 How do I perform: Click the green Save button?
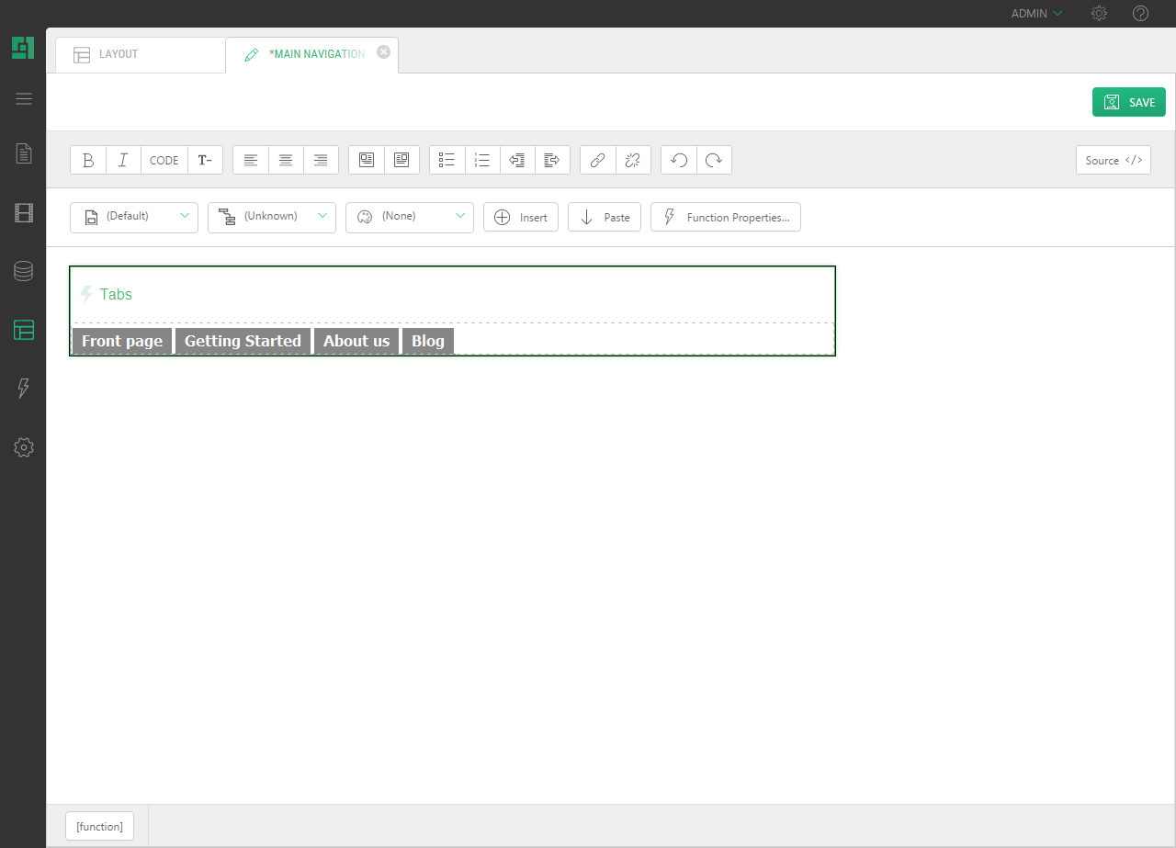(1129, 102)
